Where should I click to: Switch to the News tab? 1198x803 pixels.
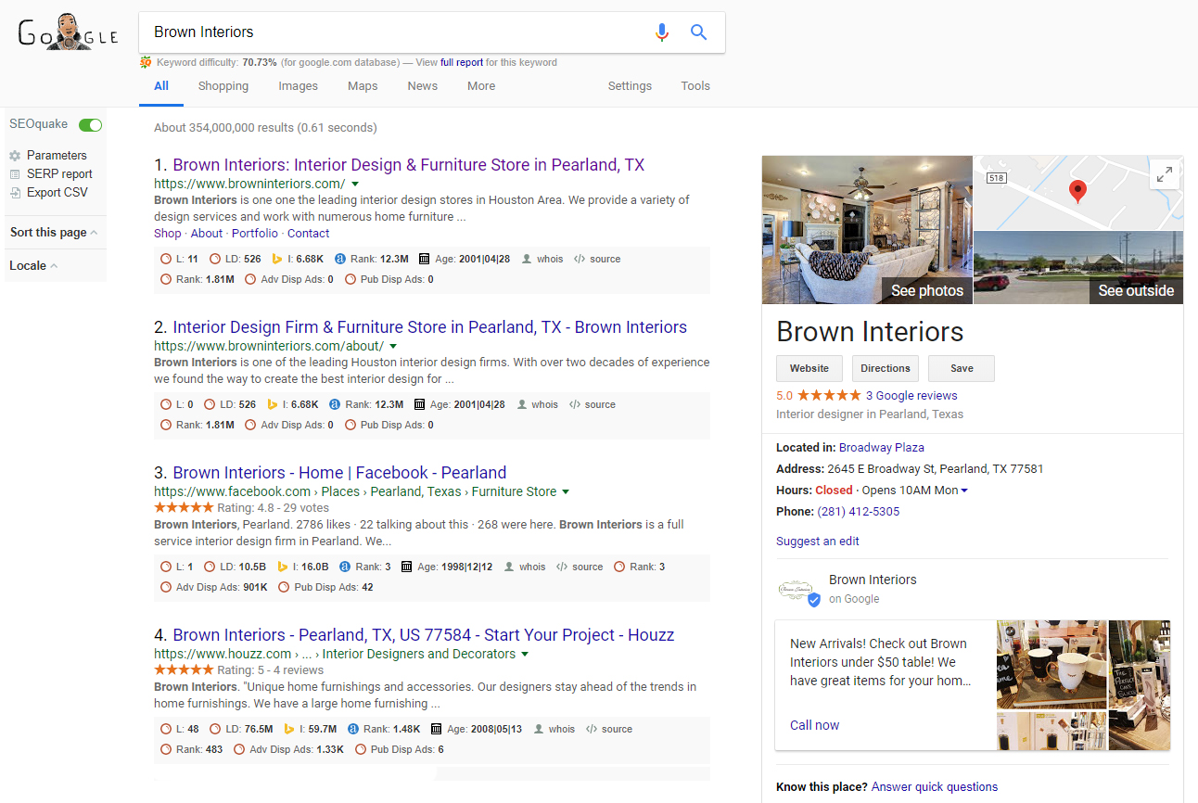click(422, 86)
